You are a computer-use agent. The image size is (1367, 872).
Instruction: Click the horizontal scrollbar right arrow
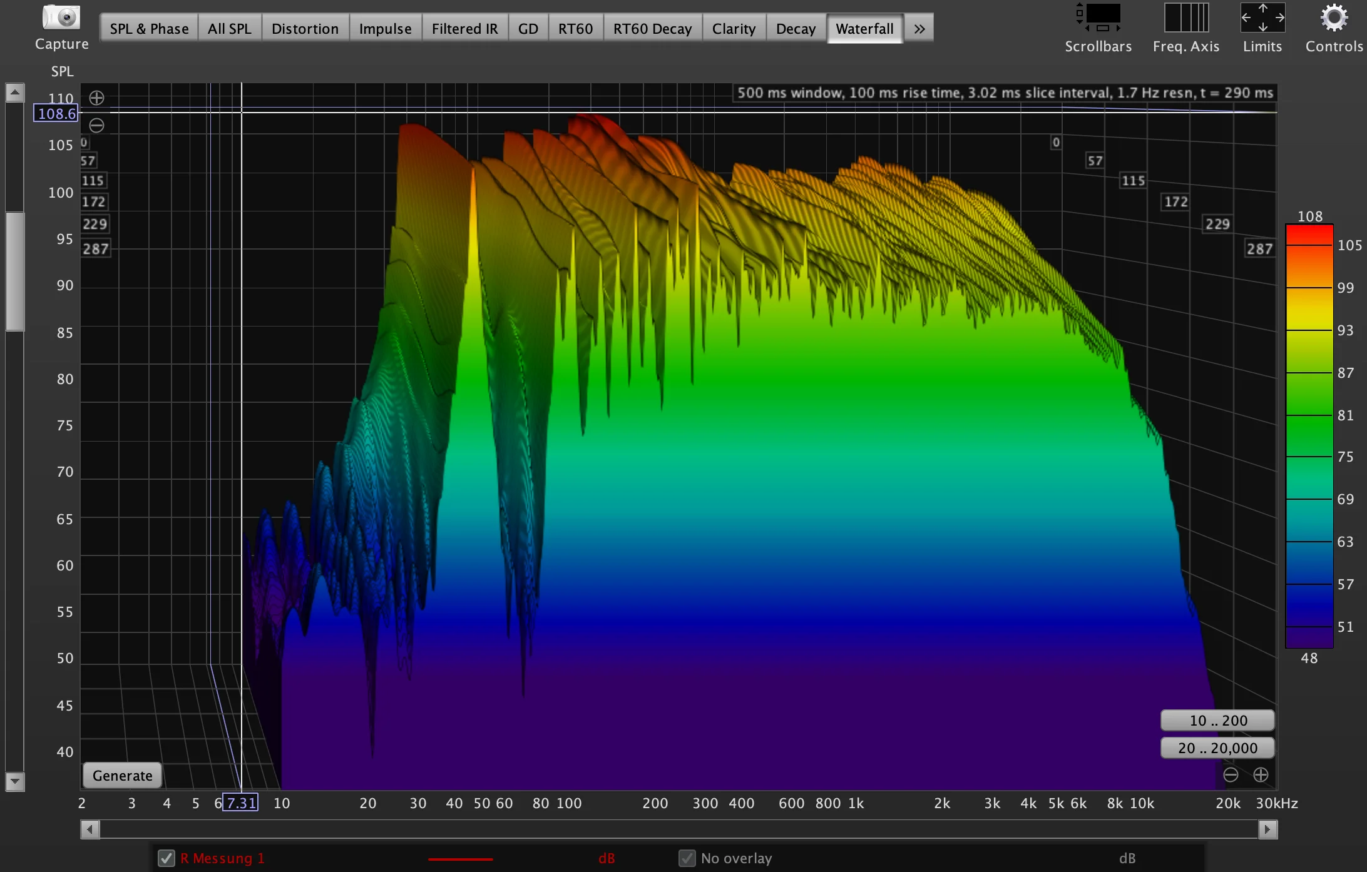pos(1267,829)
